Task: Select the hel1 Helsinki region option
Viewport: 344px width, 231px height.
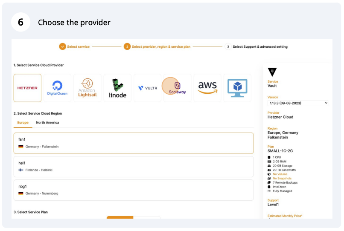Action: (134, 166)
